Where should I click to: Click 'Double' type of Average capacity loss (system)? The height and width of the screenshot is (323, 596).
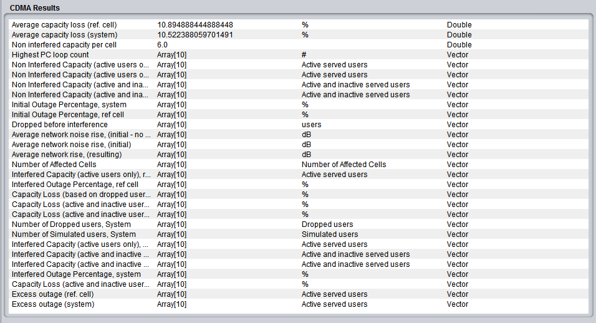tap(459, 35)
